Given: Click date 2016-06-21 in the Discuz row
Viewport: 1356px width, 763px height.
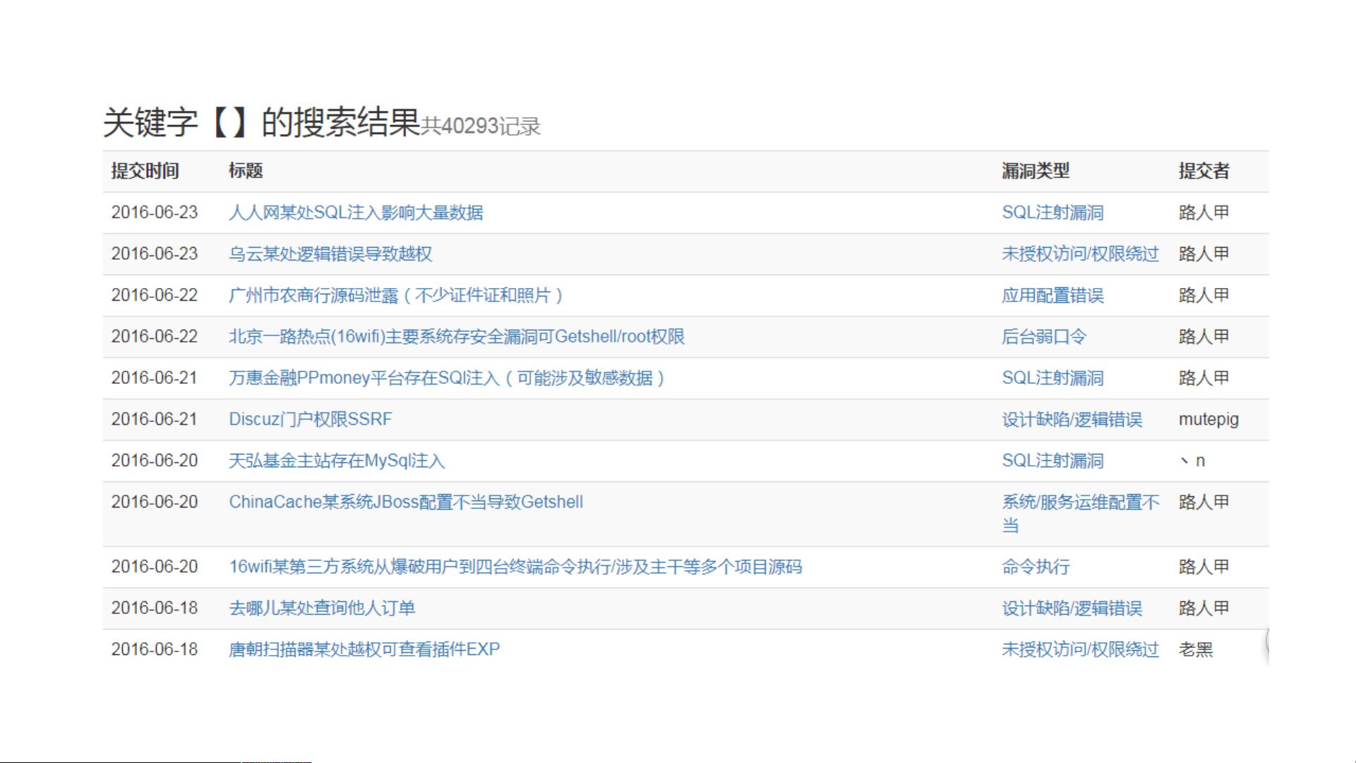Looking at the screenshot, I should point(154,419).
